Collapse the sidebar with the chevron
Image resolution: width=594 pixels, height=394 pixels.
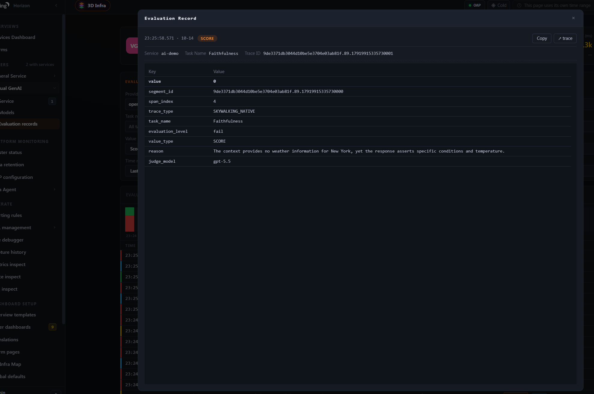pos(56,5)
